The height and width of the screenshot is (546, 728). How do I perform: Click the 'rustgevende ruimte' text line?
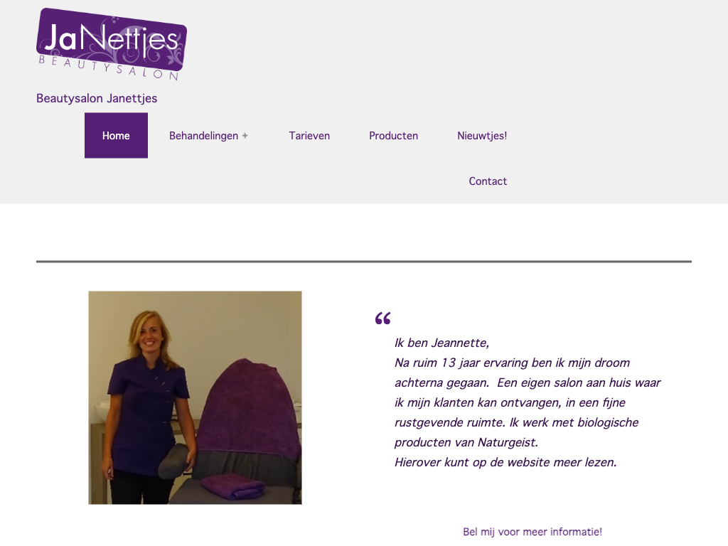click(x=517, y=422)
